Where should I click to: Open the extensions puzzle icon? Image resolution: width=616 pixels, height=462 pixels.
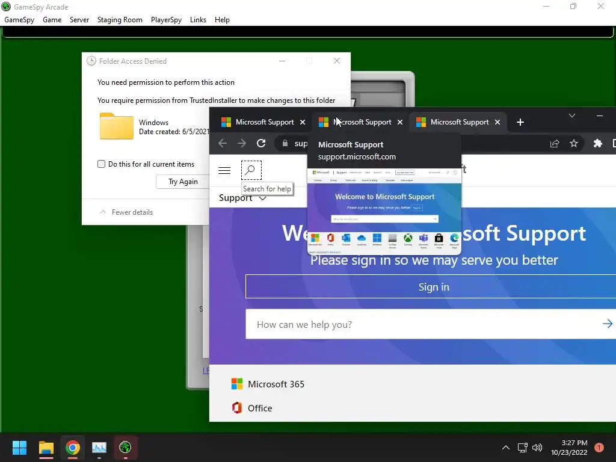pyautogui.click(x=597, y=143)
